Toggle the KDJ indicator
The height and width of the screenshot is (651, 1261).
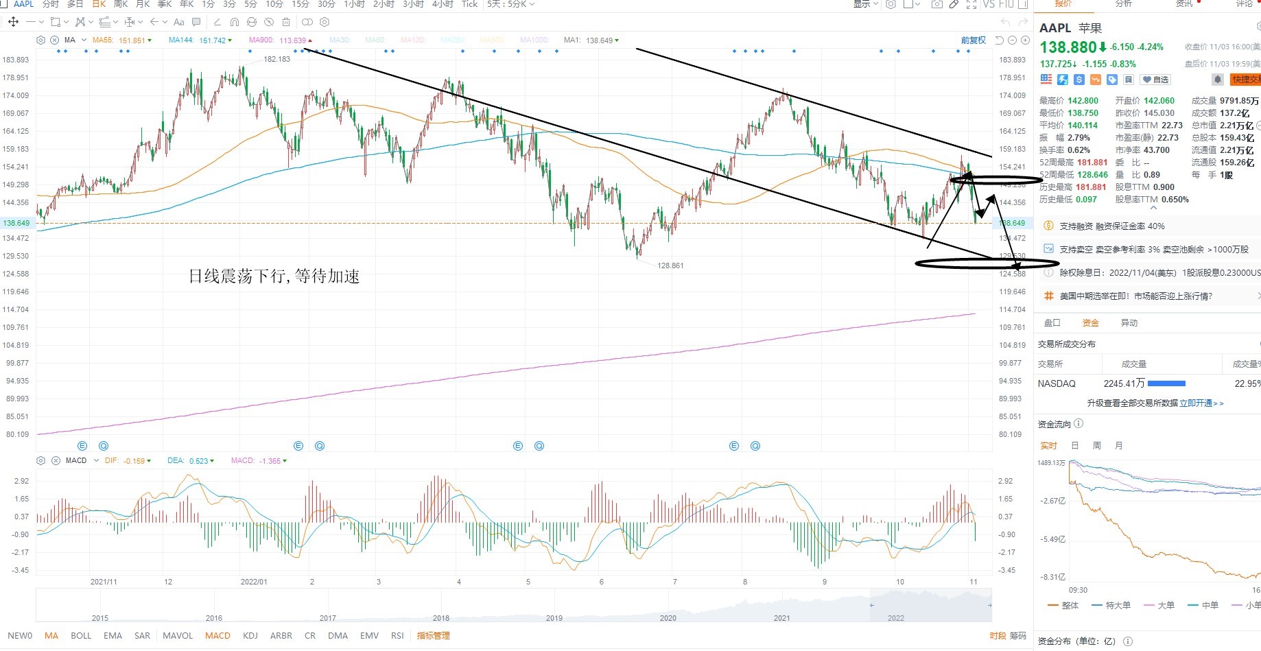click(250, 636)
